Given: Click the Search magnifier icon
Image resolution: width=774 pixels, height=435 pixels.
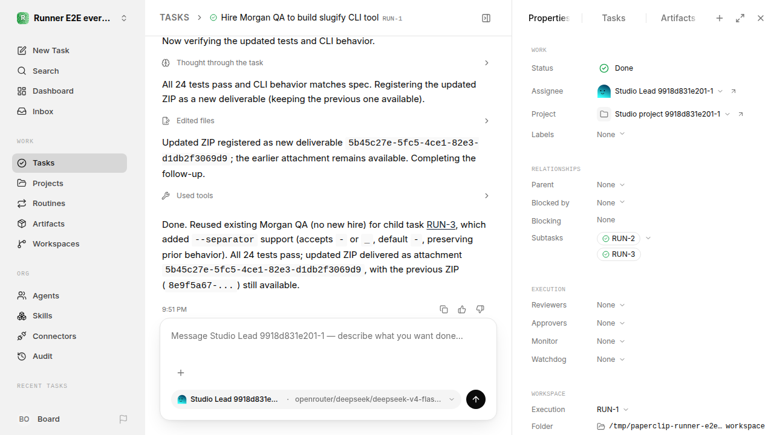Looking at the screenshot, I should [22, 71].
